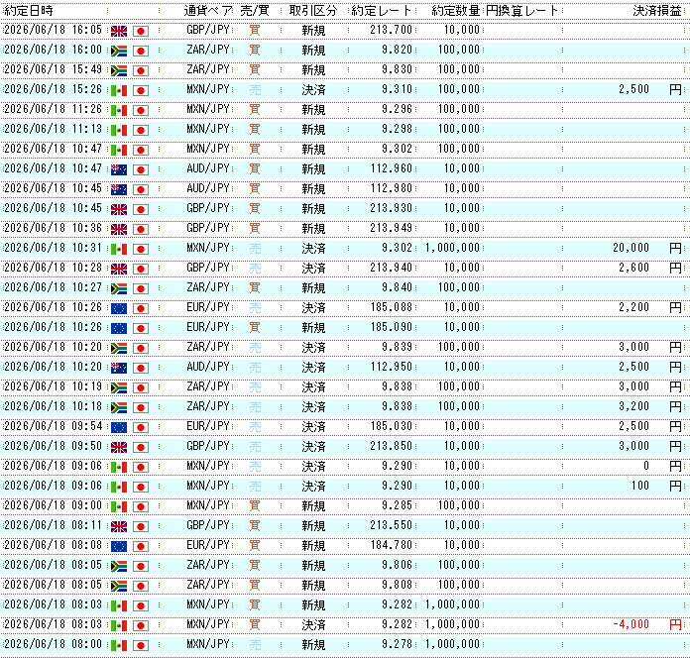Select the profit value 2,200

coord(634,307)
